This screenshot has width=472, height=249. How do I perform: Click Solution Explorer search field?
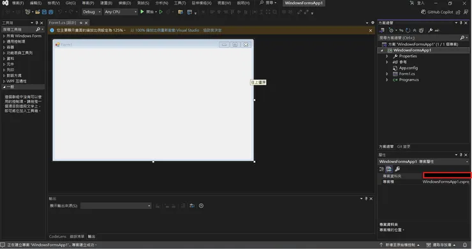[x=424, y=38]
